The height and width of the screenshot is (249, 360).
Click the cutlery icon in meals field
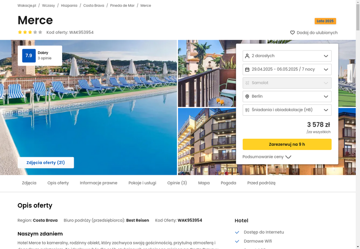pos(247,110)
